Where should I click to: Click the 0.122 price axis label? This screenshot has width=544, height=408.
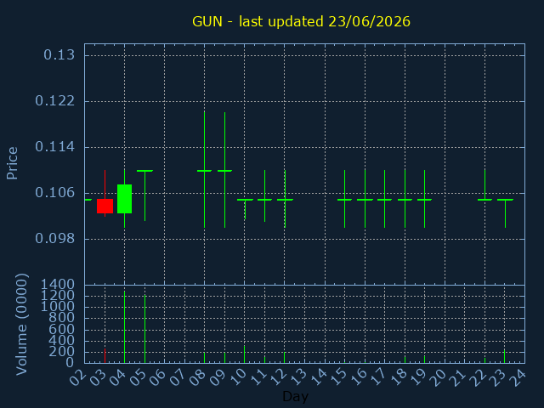click(54, 101)
